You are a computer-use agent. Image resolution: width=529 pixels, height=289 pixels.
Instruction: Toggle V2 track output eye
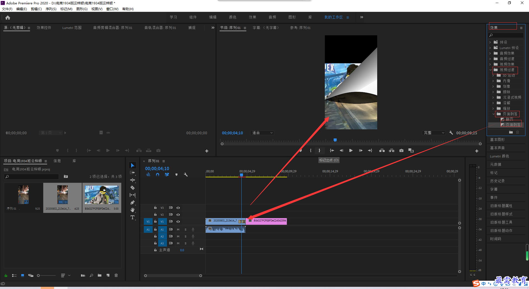click(x=178, y=215)
